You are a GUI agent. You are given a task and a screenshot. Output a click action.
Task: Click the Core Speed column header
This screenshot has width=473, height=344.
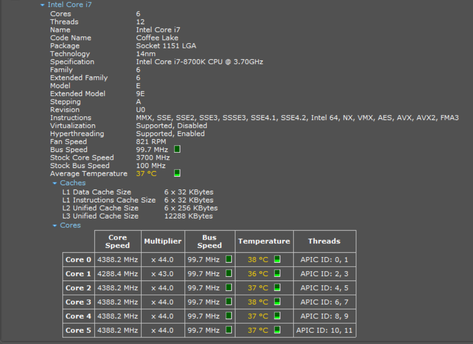[118, 241]
